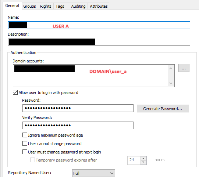The height and width of the screenshot is (177, 199).
Task: Uncheck Allow user to log in with password
Action: click(x=15, y=93)
